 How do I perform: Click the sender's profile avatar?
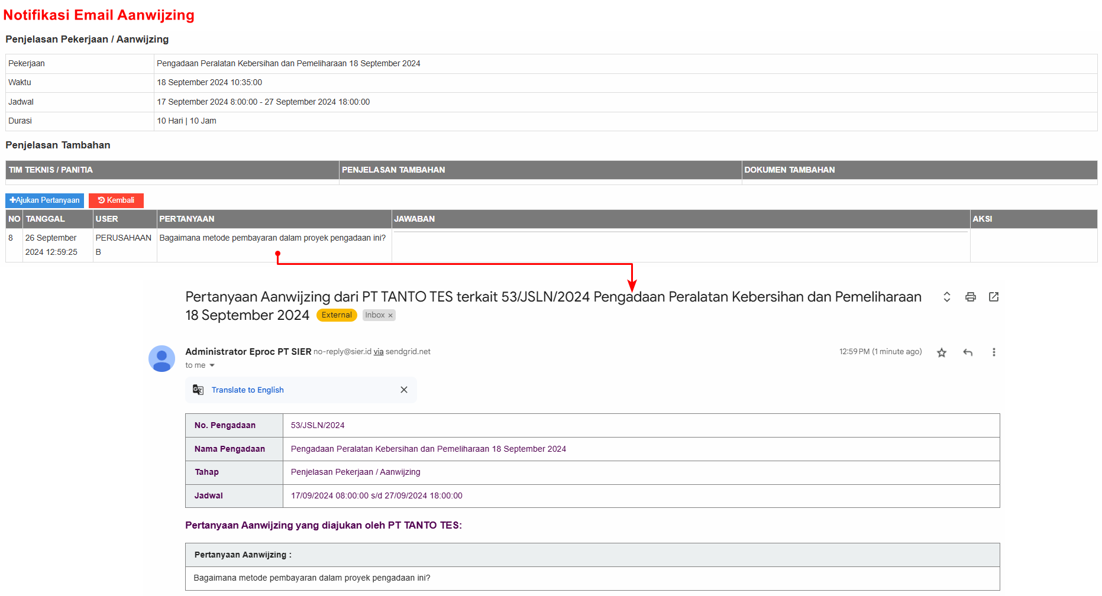point(161,358)
